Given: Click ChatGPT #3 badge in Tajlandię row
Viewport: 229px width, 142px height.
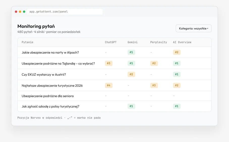Looking at the screenshot, I should click(x=108, y=63).
